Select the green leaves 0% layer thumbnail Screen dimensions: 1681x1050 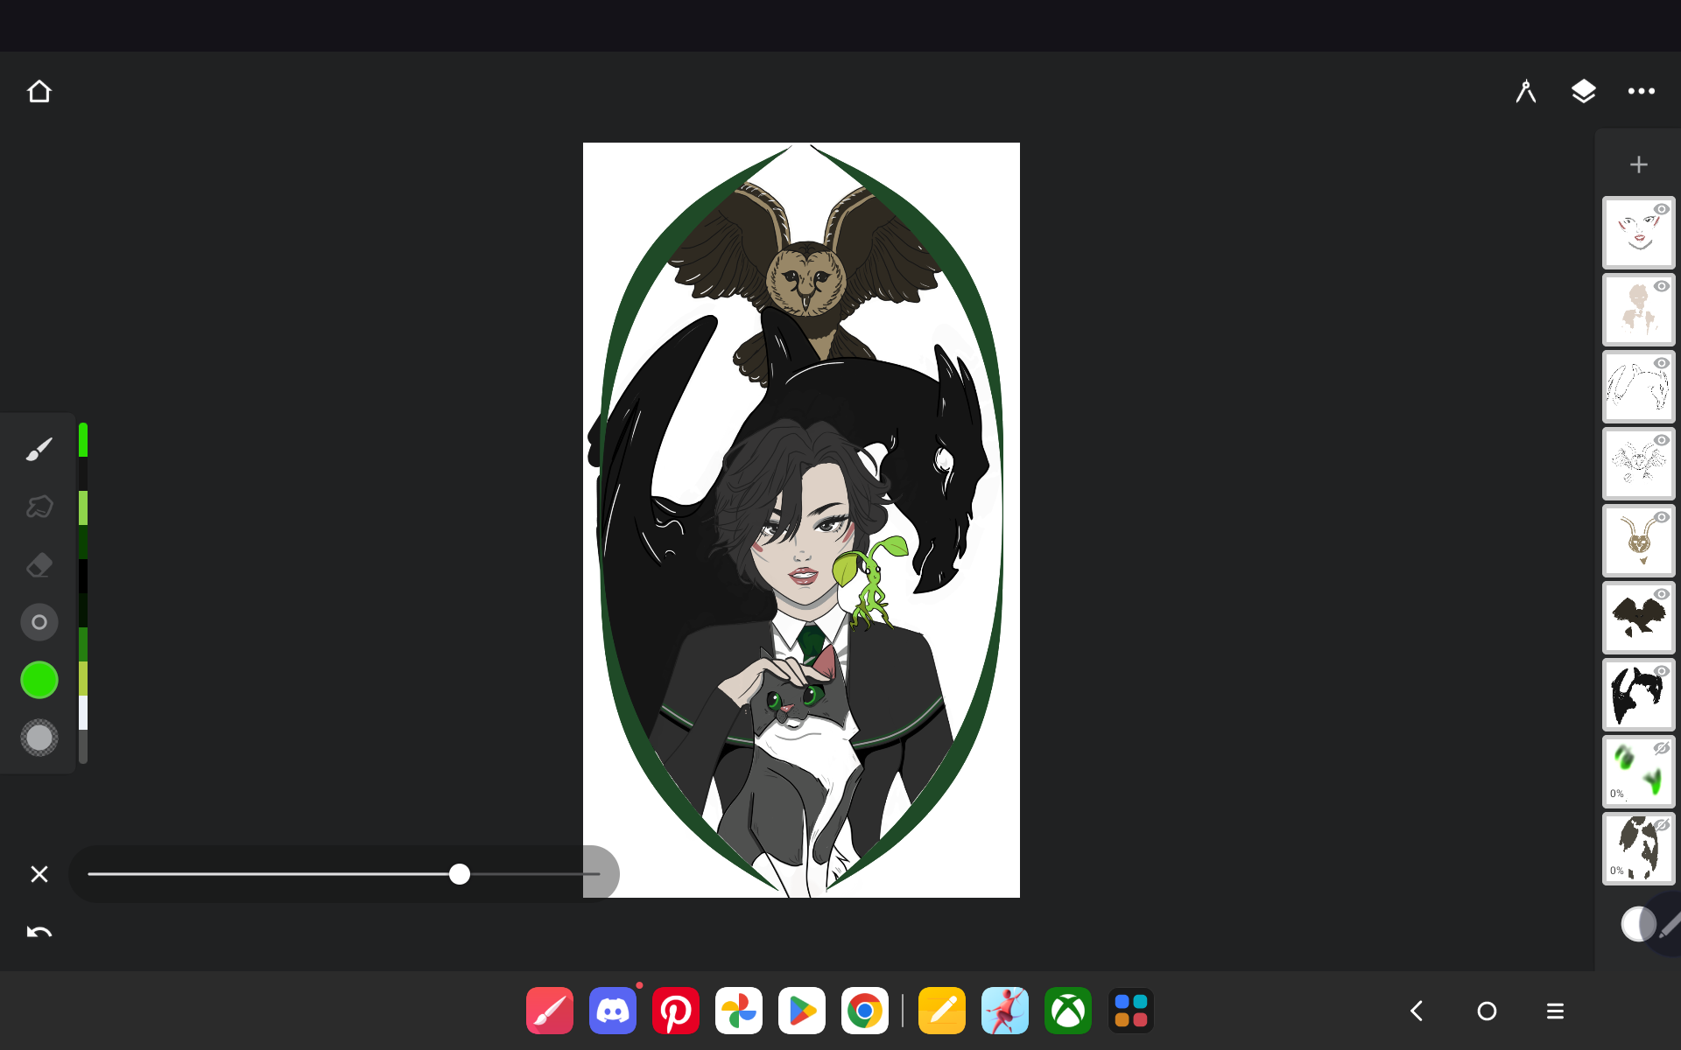[x=1638, y=772]
